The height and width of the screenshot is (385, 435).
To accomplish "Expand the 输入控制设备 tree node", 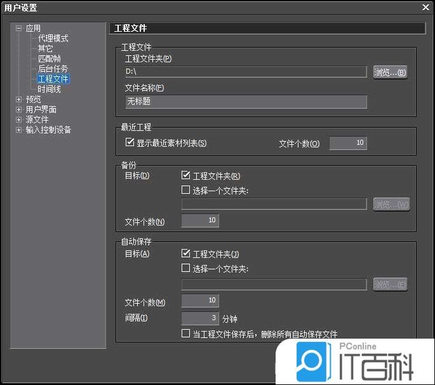I will (18, 130).
